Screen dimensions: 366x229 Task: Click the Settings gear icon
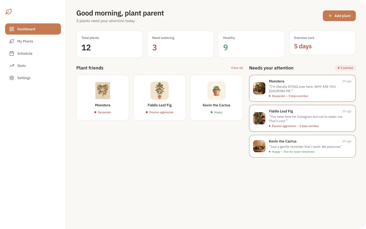coord(12,78)
